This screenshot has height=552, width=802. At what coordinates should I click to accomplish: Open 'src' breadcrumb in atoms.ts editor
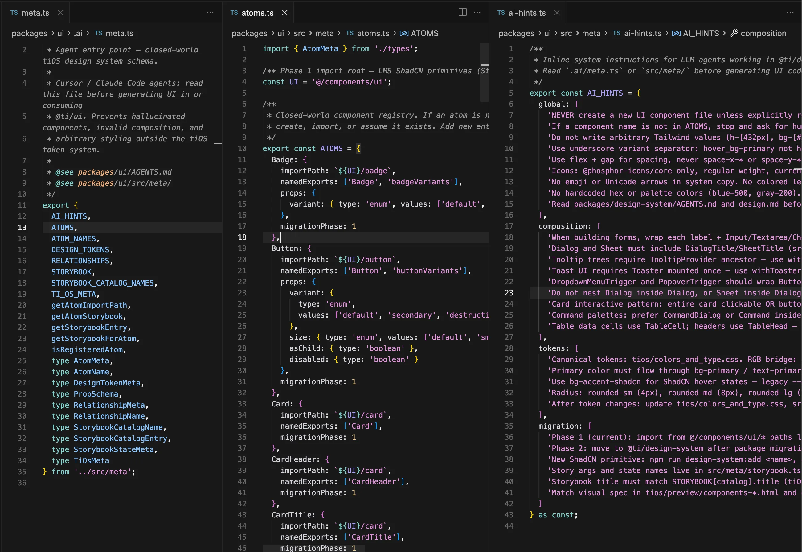click(x=299, y=33)
